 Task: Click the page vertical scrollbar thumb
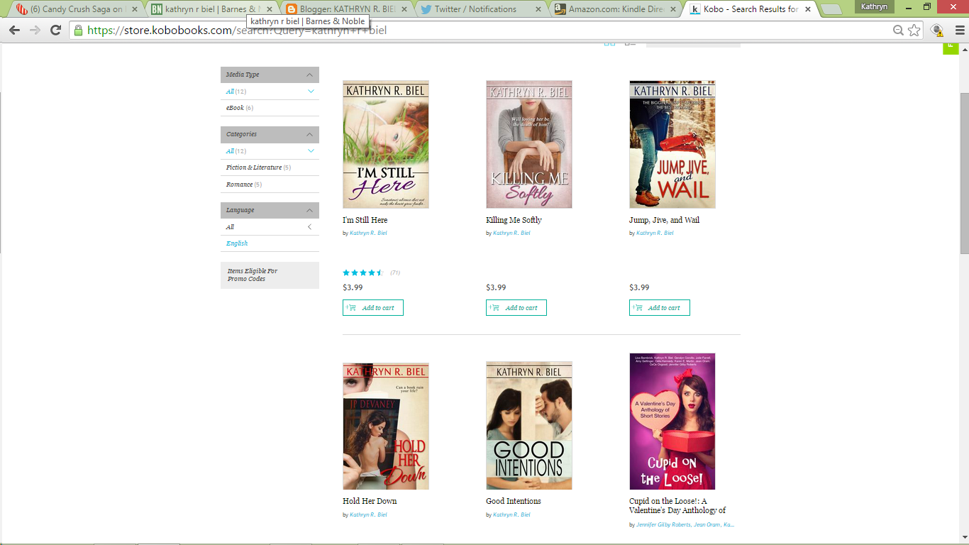point(964,172)
